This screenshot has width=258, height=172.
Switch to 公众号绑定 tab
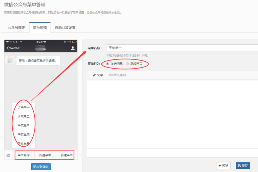click(x=16, y=28)
